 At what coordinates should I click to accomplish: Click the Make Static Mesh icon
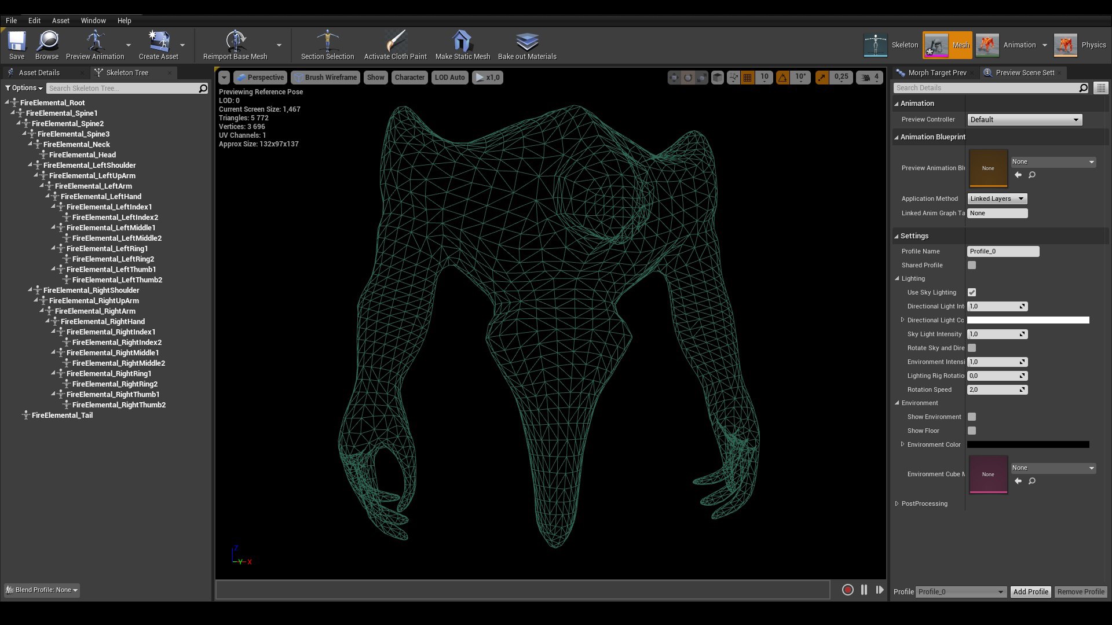pyautogui.click(x=462, y=42)
